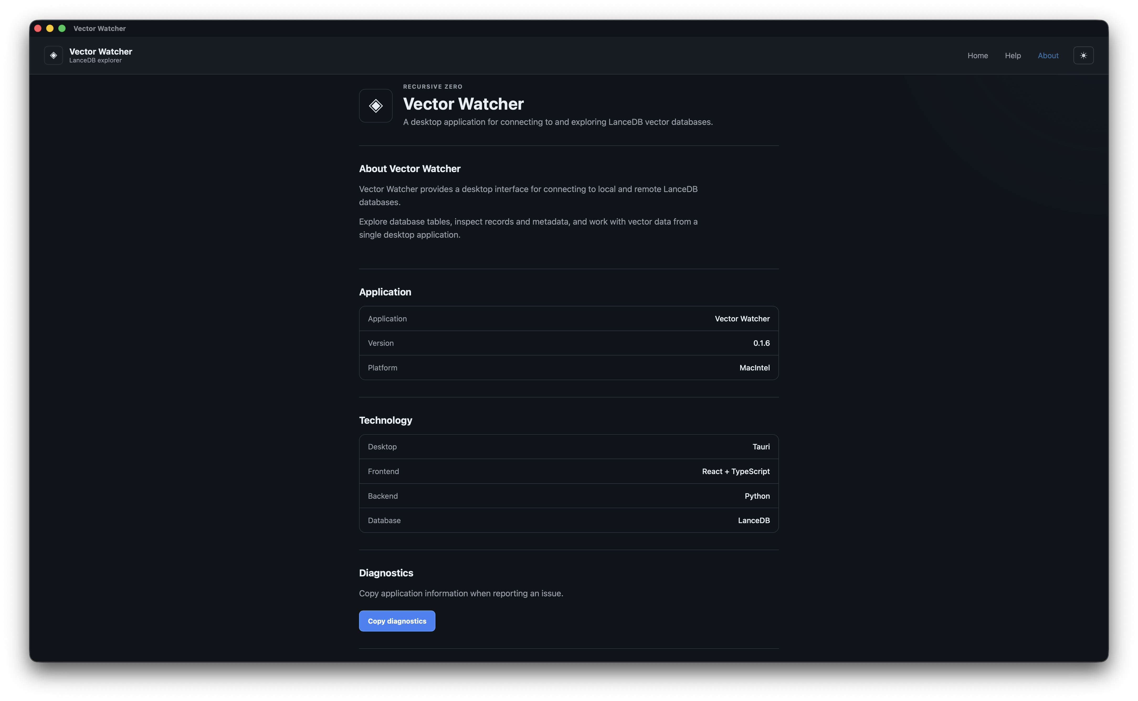Click the Backend row label
1138x701 pixels.
[x=383, y=496]
